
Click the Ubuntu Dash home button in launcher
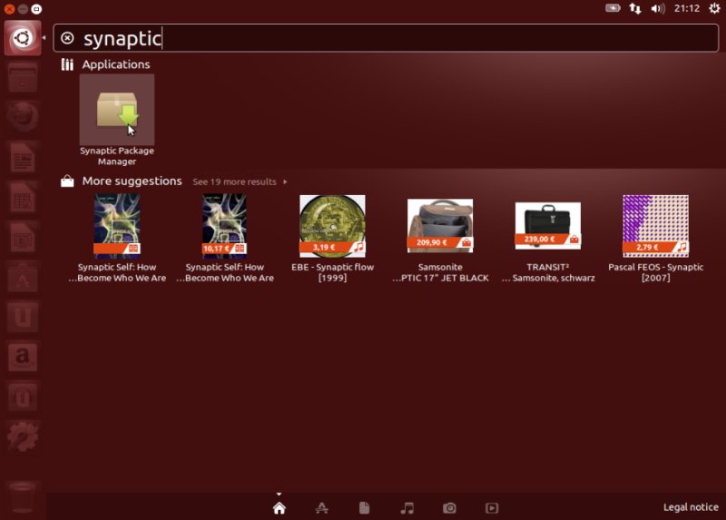(22, 38)
